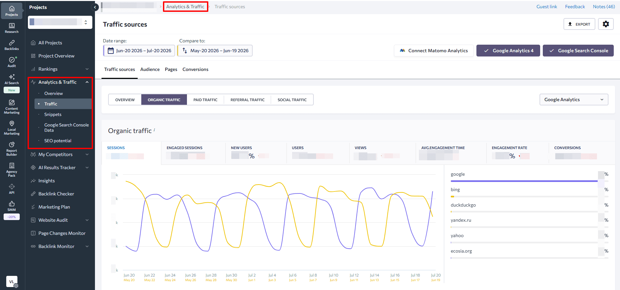Switch to the Conversions tab
The image size is (620, 290).
point(195,69)
